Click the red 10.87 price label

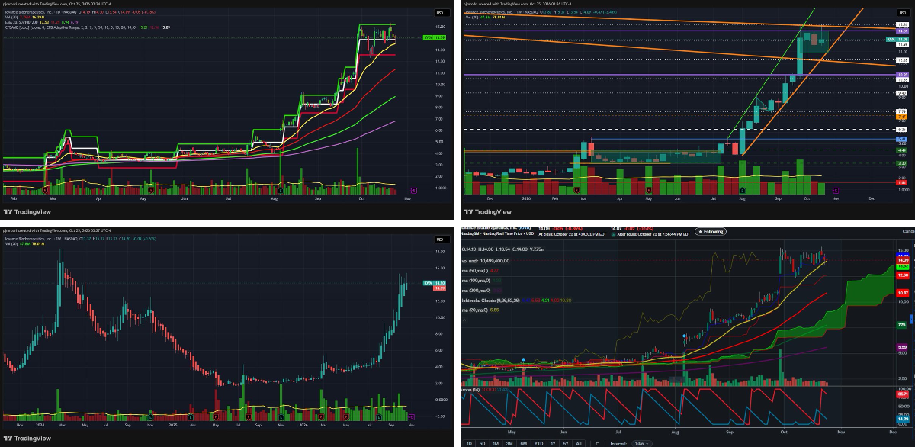point(902,293)
